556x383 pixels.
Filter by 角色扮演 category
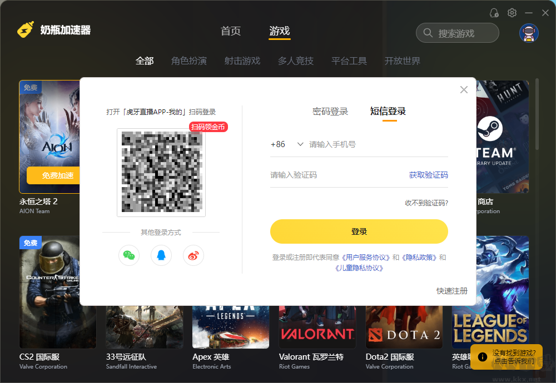[x=188, y=61]
